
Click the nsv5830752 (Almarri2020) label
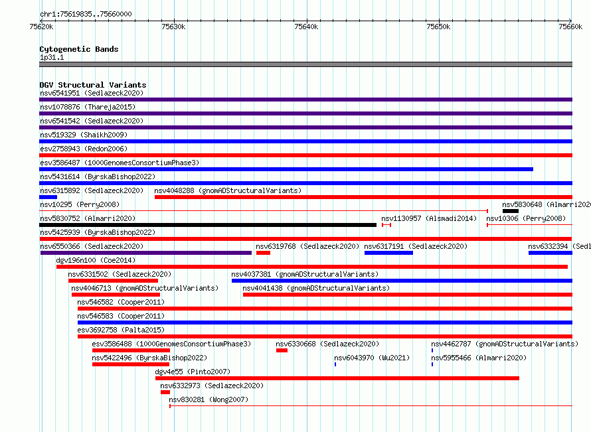coord(88,218)
